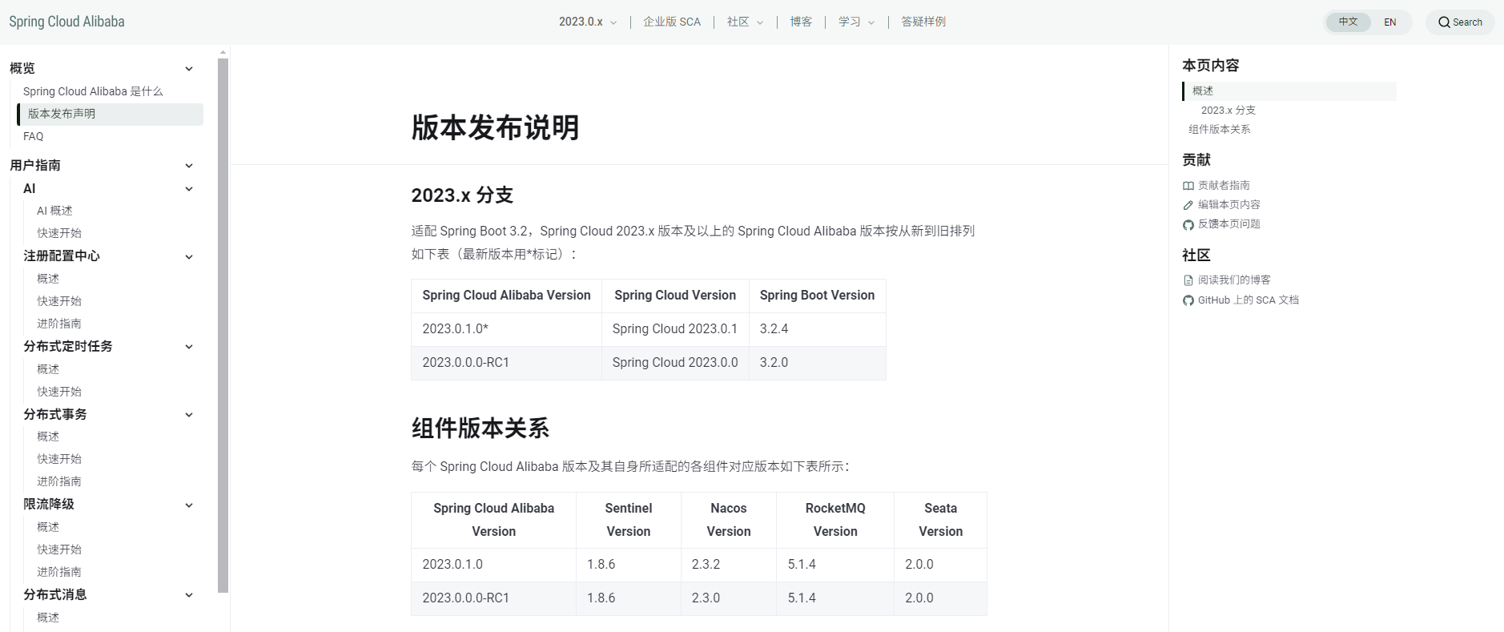1504x632 pixels.
Task: Open the Search button
Action: [x=1460, y=22]
